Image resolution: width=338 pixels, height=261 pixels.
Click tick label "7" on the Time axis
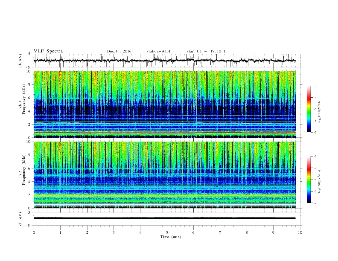point(220,232)
